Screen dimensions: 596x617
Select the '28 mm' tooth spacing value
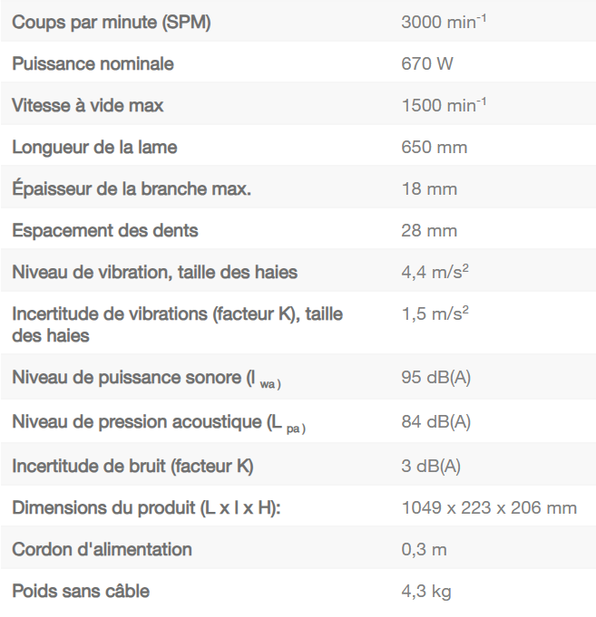pos(429,231)
